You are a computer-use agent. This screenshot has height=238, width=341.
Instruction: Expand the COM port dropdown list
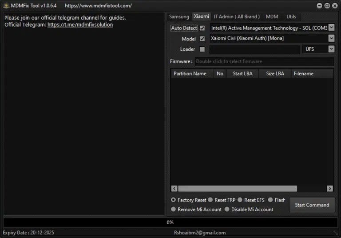[331, 28]
